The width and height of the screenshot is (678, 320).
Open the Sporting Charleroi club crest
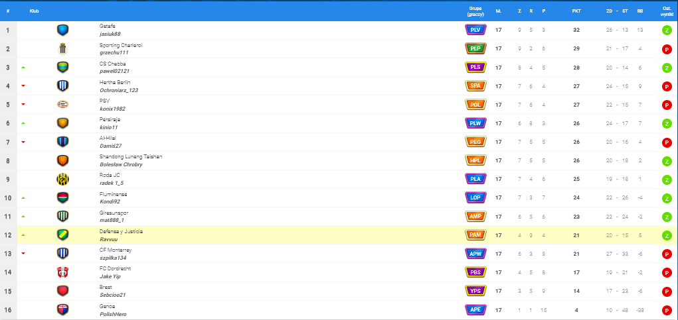pos(62,48)
